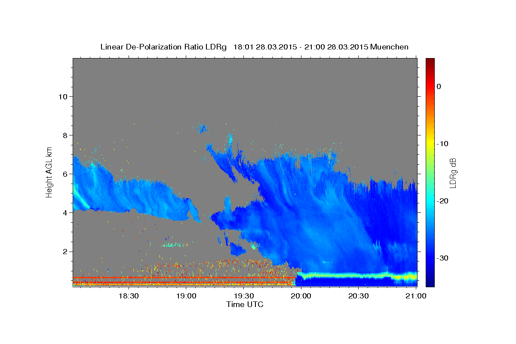Click the large blue cloud region at 20:00
This screenshot has height=344, width=516.
pyautogui.click(x=301, y=215)
